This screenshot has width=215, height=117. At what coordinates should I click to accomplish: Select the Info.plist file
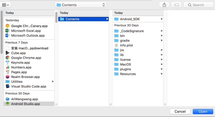[x=127, y=45]
